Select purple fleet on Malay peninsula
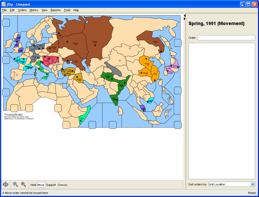This screenshot has height=197, width=259. tap(143, 108)
